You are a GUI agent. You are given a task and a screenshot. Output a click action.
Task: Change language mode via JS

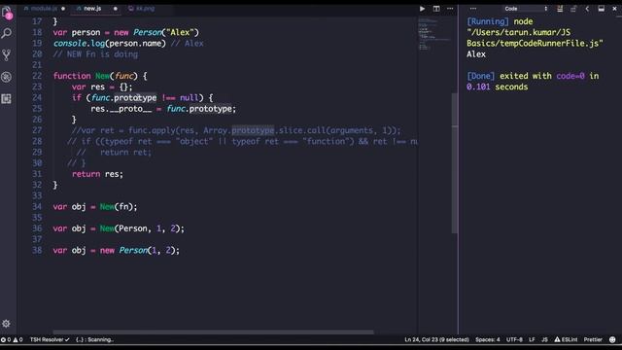pyautogui.click(x=544, y=339)
